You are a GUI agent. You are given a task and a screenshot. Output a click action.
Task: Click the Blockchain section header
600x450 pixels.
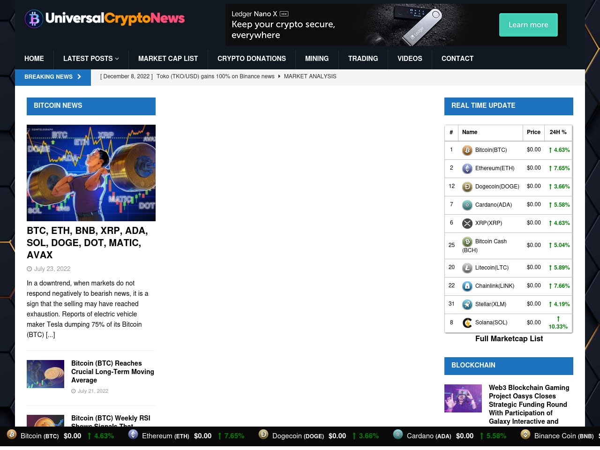coord(509,366)
